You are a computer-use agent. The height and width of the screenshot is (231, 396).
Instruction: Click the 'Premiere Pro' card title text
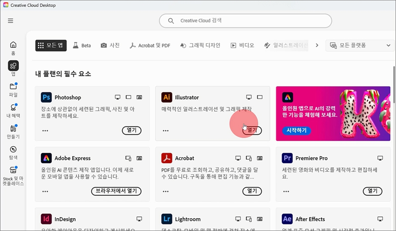point(311,158)
